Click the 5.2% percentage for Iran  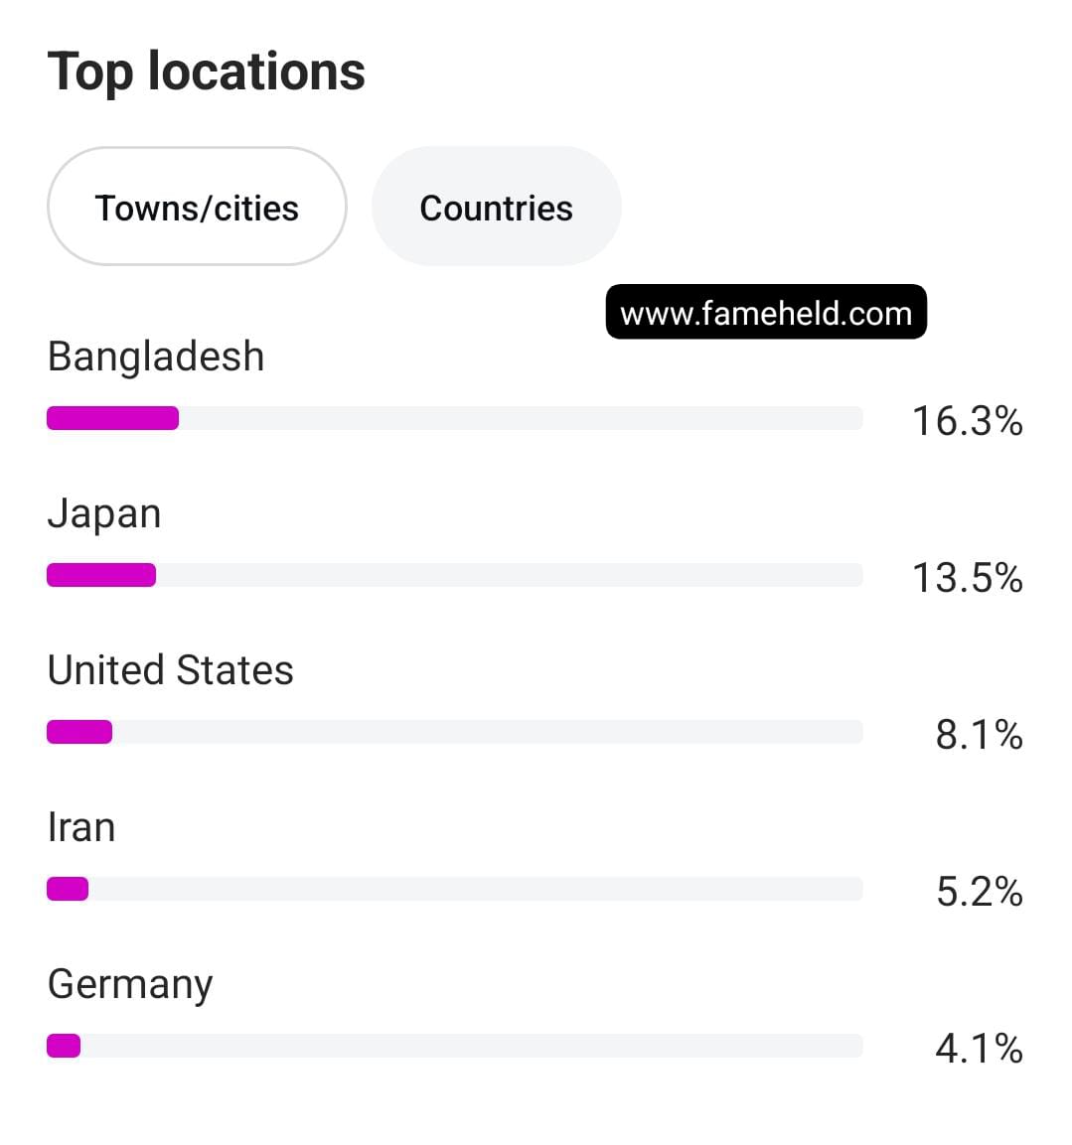[979, 892]
